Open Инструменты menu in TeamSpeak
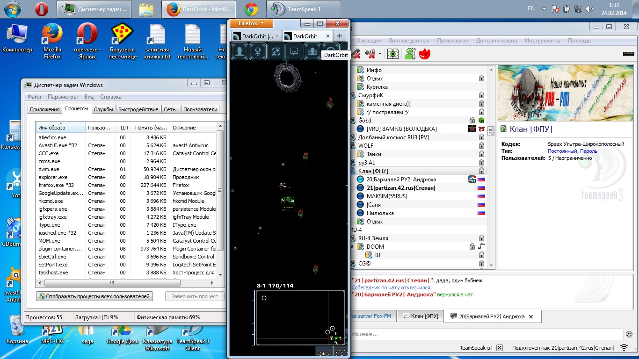Viewport: 639px width, 359px height. tap(543, 41)
